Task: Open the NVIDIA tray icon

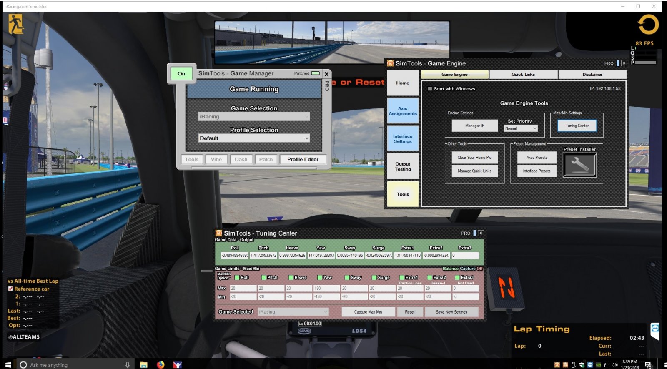Action: click(598, 365)
